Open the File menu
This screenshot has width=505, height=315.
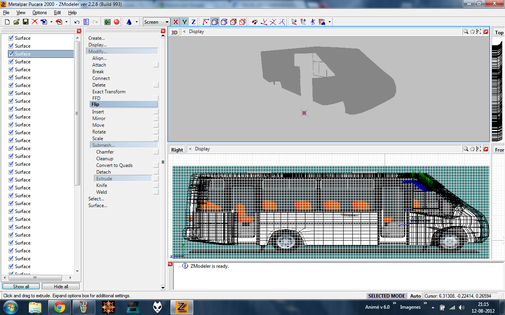point(6,13)
